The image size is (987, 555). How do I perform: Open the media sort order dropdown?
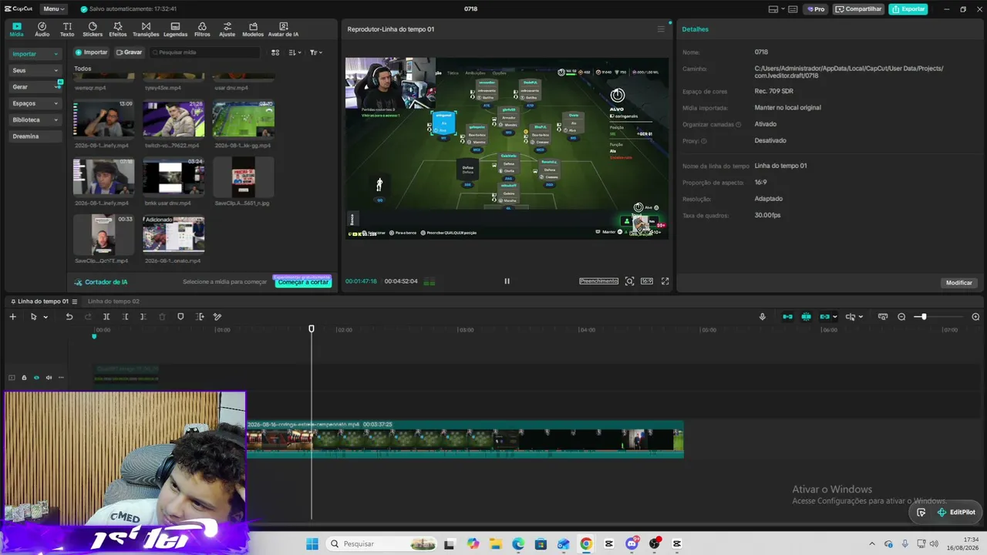(295, 52)
